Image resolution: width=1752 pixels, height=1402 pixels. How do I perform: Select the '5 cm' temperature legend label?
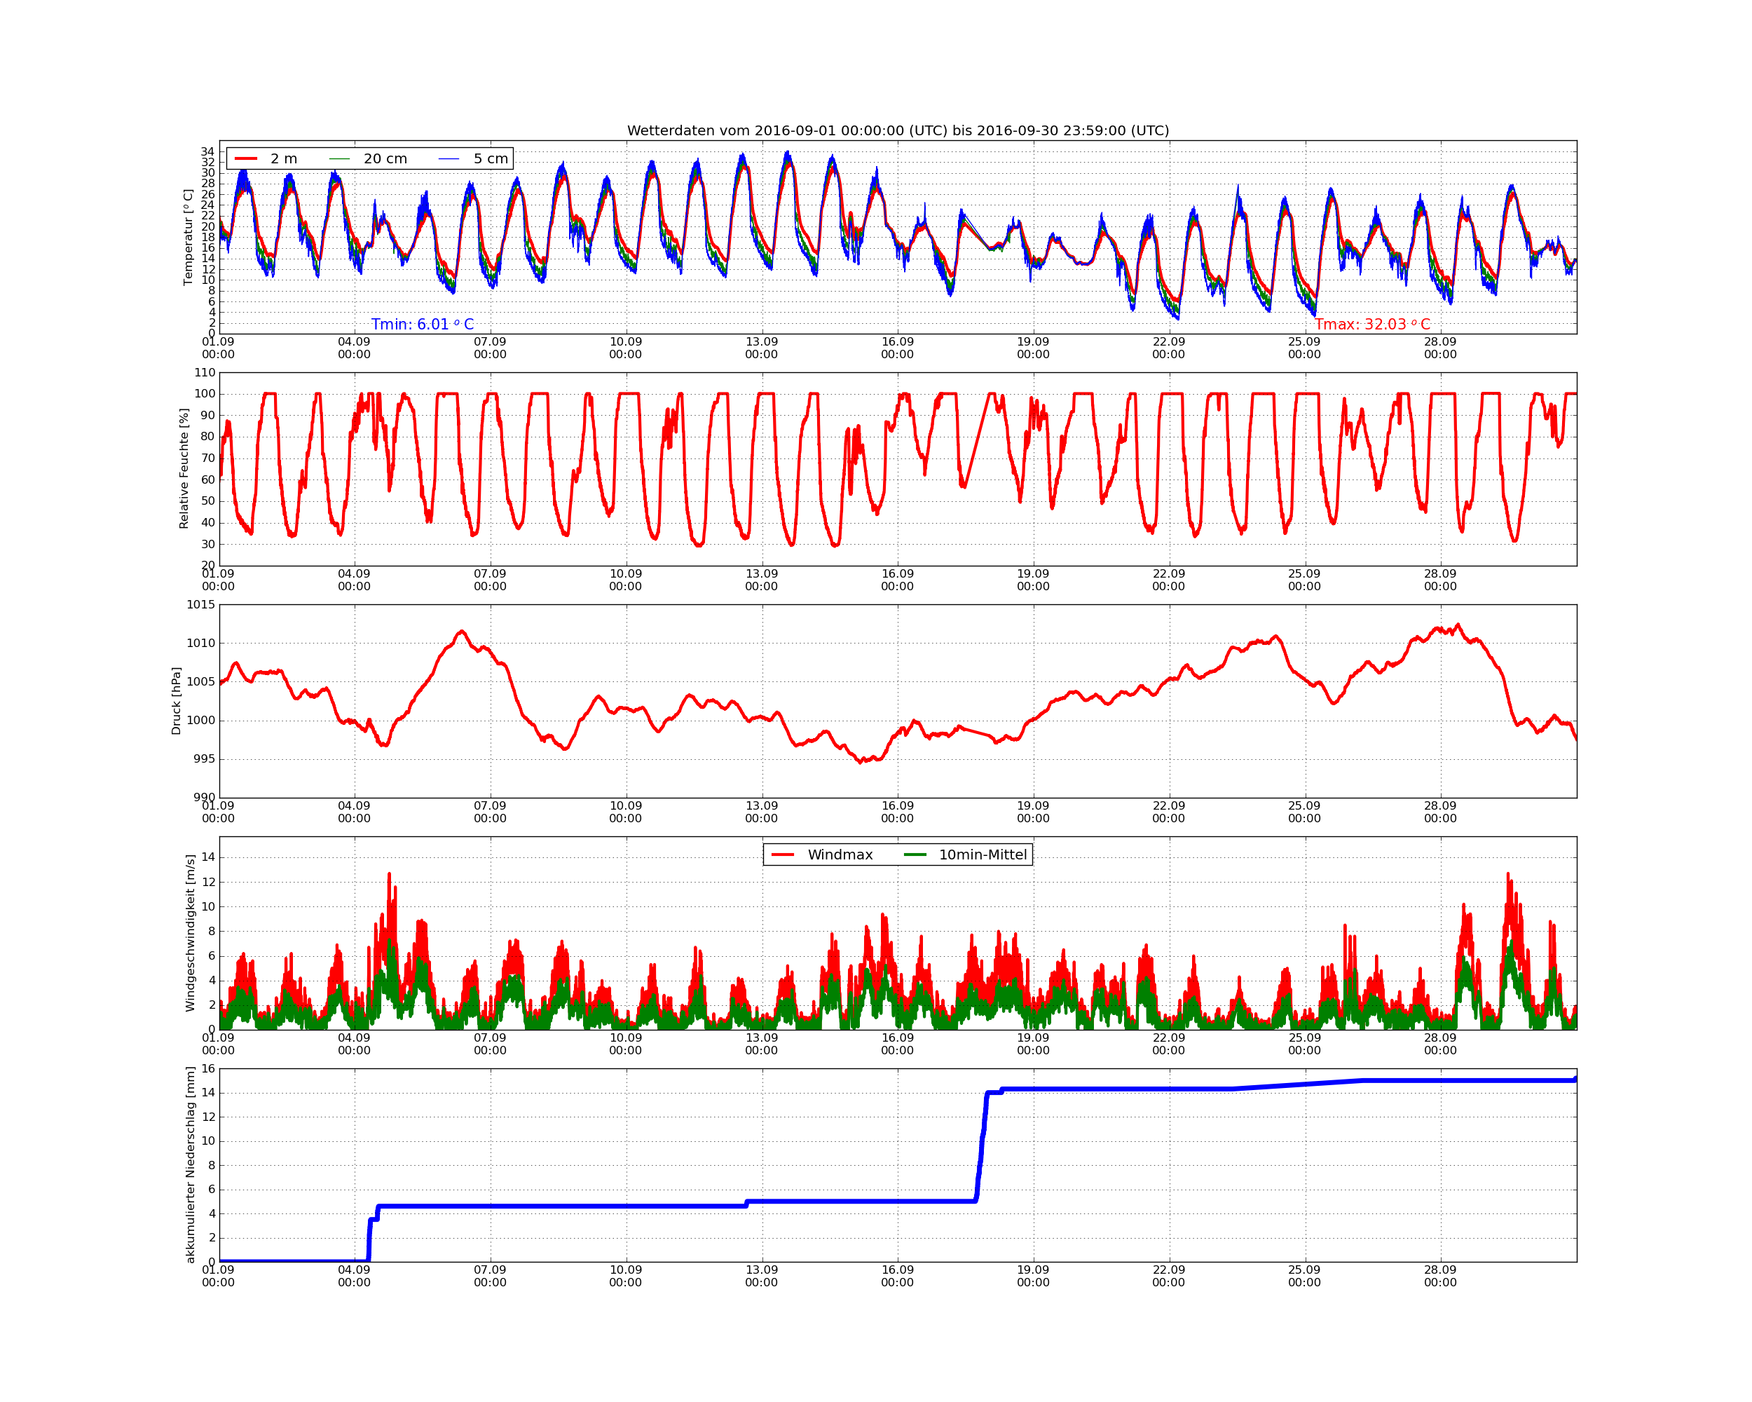click(x=491, y=158)
